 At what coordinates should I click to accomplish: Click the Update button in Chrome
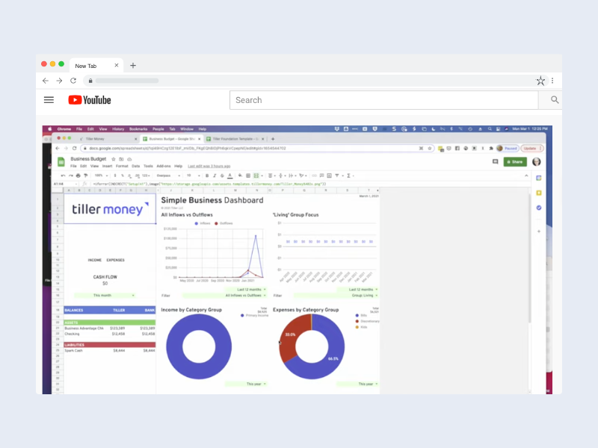[531, 148]
